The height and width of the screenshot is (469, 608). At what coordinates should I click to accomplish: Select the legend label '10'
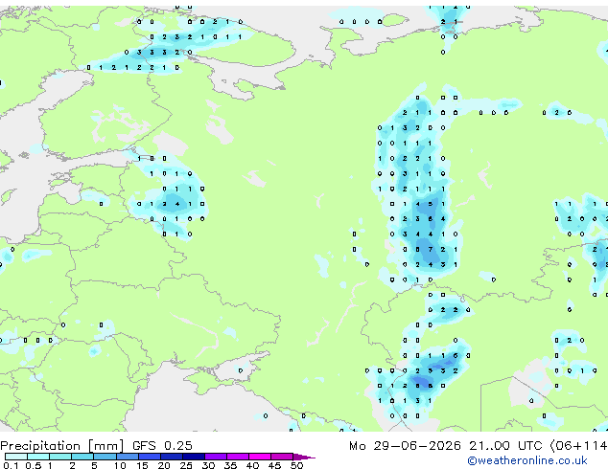click(120, 465)
